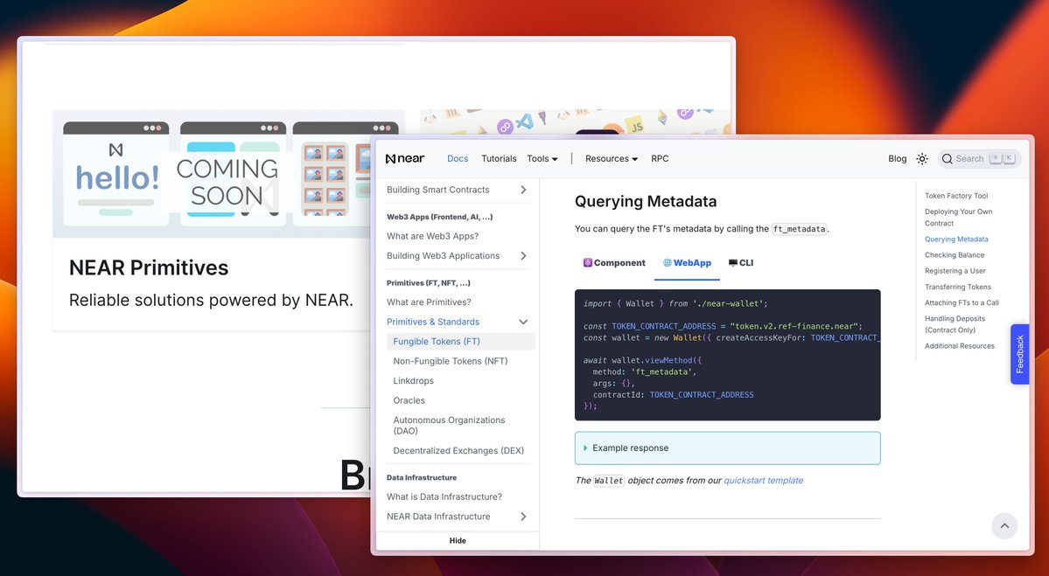Click the Search docs field

click(x=978, y=159)
